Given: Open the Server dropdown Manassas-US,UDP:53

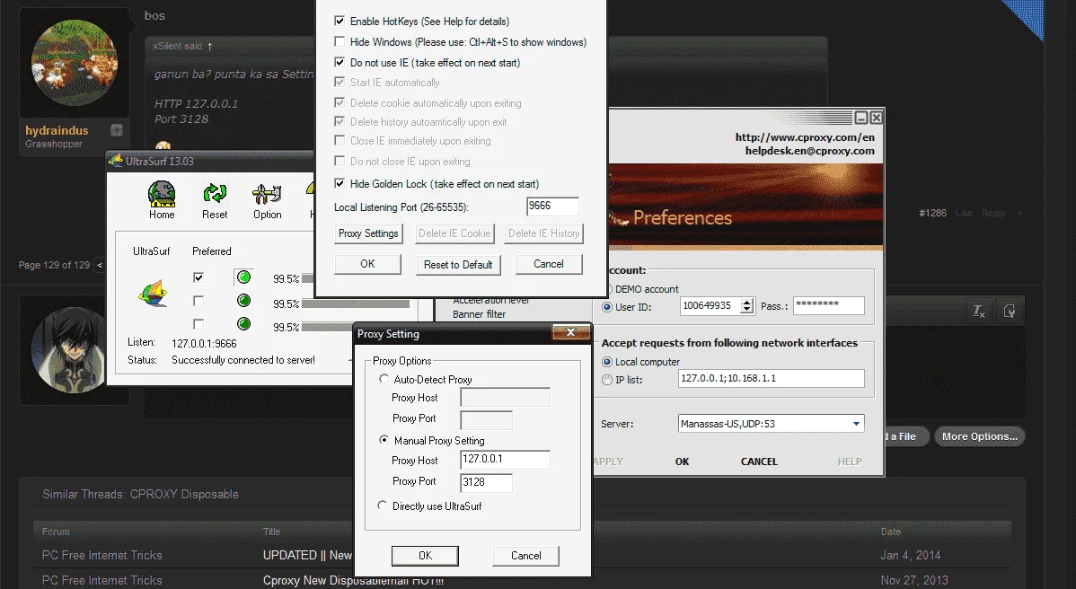Looking at the screenshot, I should pos(771,424).
